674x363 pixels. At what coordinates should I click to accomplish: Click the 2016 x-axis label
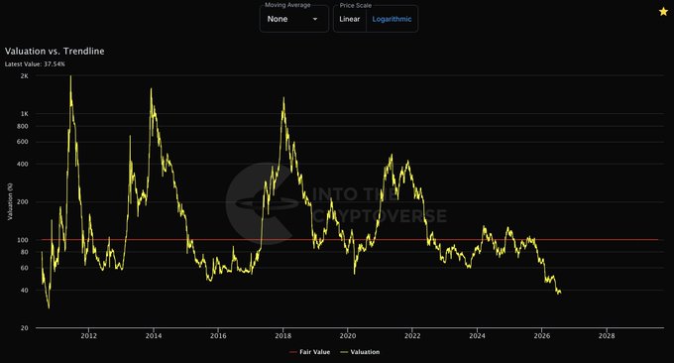[x=218, y=335]
